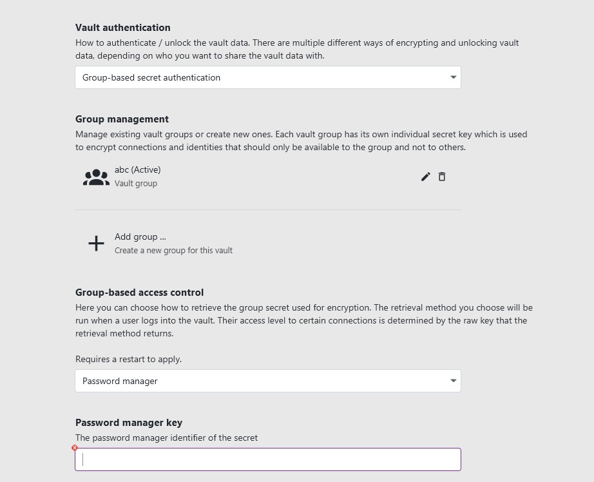
Task: Focus the Password manager key input field
Action: coord(268,459)
